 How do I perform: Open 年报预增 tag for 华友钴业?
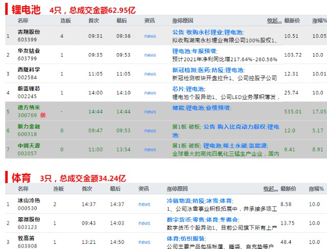[x=204, y=51]
